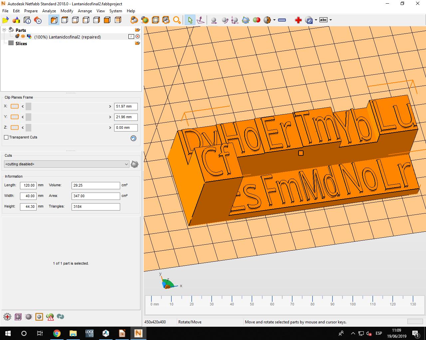This screenshot has width=426, height=340.
Task: Click the rotate part sphere icon
Action: coord(225,20)
